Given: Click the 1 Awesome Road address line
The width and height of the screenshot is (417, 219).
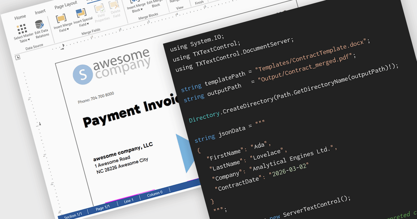Looking at the screenshot, I should (113, 161).
